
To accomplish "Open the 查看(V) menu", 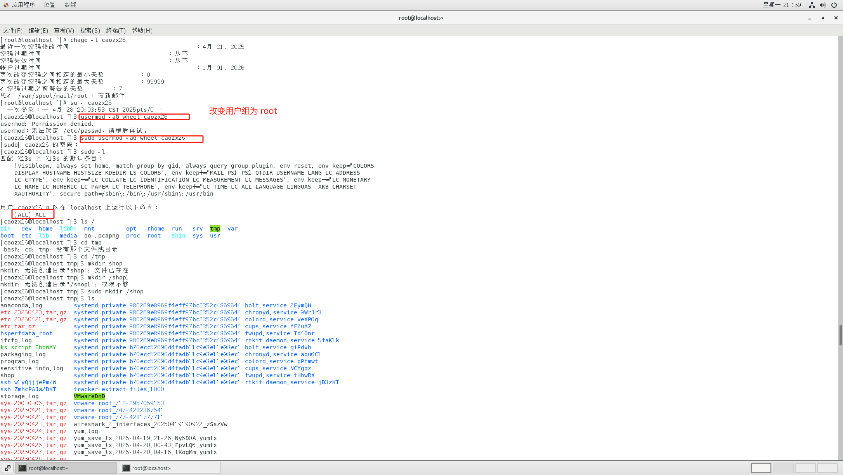I will point(64,30).
